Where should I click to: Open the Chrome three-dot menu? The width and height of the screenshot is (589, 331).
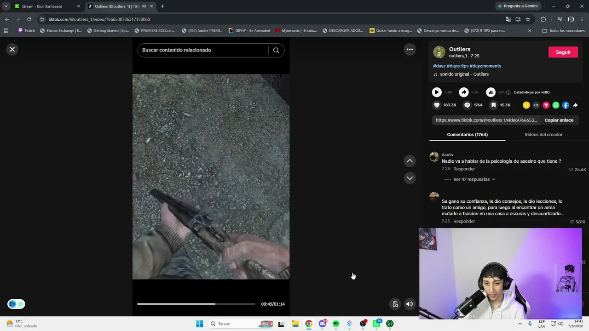point(582,19)
